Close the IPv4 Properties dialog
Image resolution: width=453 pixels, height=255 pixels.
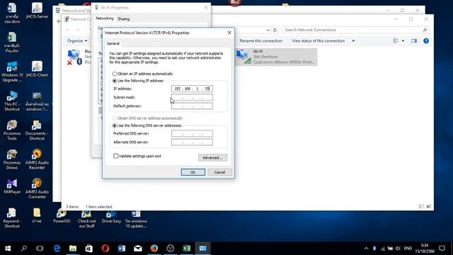pos(229,33)
